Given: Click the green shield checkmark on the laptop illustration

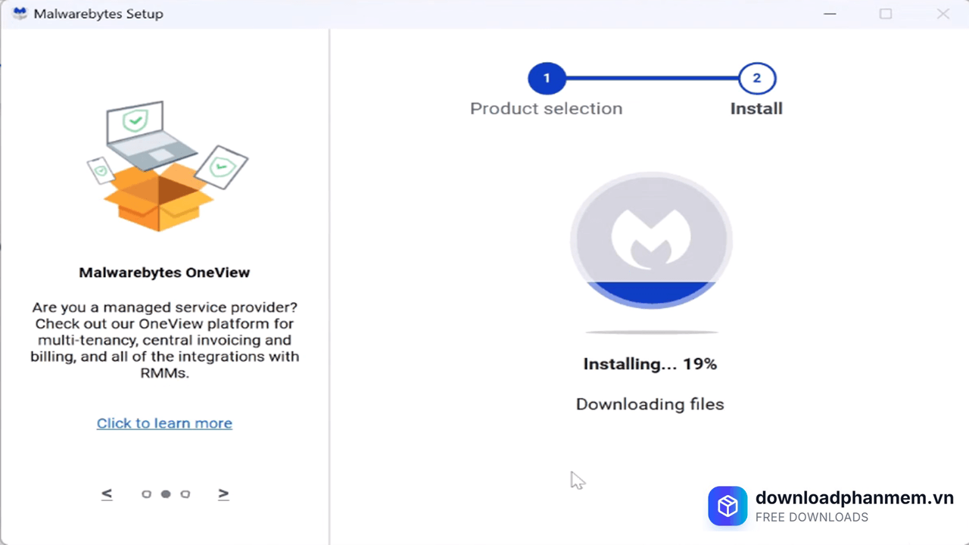Looking at the screenshot, I should pyautogui.click(x=135, y=120).
